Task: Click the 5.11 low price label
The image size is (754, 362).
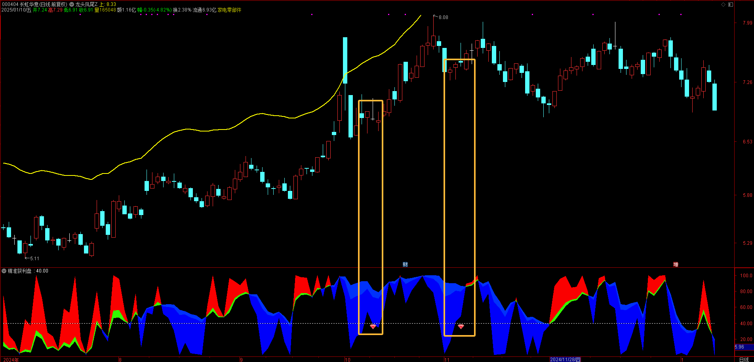Action: [34, 259]
